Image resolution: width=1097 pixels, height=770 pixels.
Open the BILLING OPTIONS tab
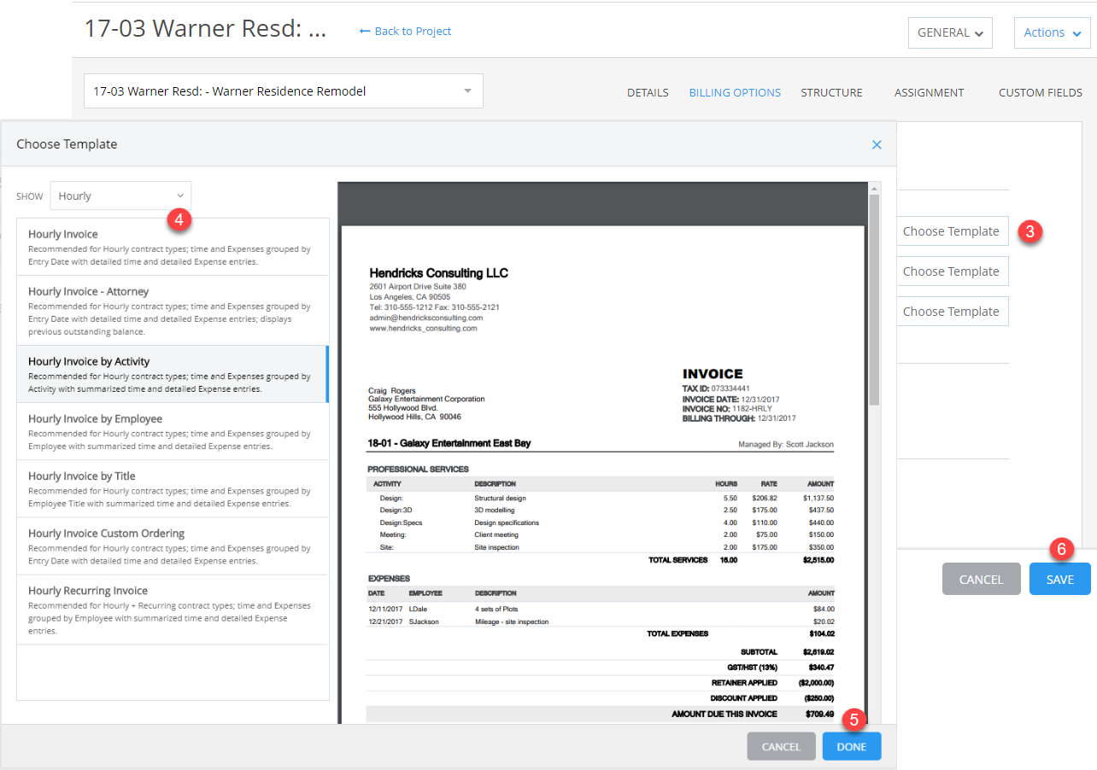click(734, 92)
